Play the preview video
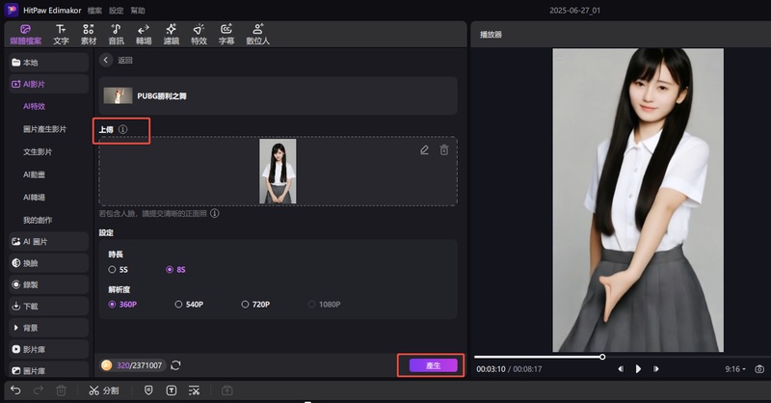 click(638, 369)
